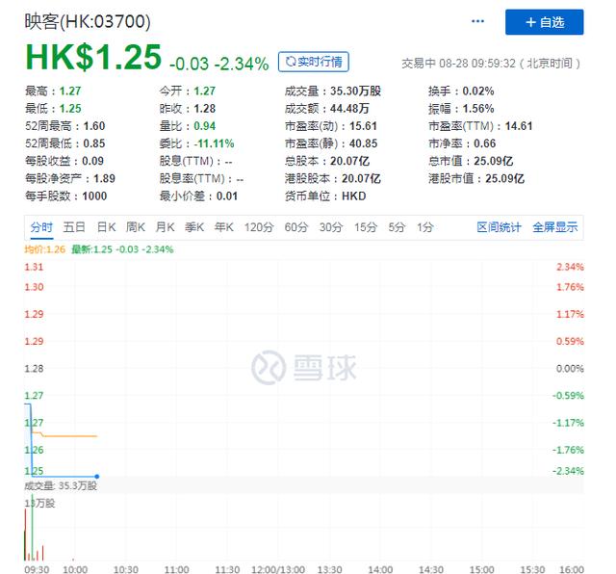Click the 最高：1.27 value
616x574 pixels.
(x=53, y=91)
